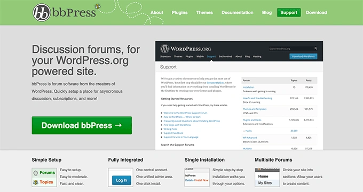Screen dimensions: 363x192
Task: Click the Multisite Forums heading
Action: pos(273,160)
